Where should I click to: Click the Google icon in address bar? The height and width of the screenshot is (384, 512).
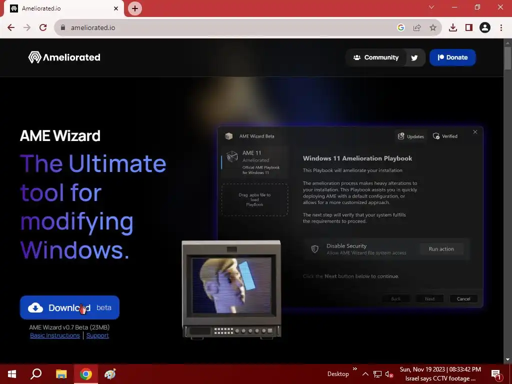click(x=400, y=28)
